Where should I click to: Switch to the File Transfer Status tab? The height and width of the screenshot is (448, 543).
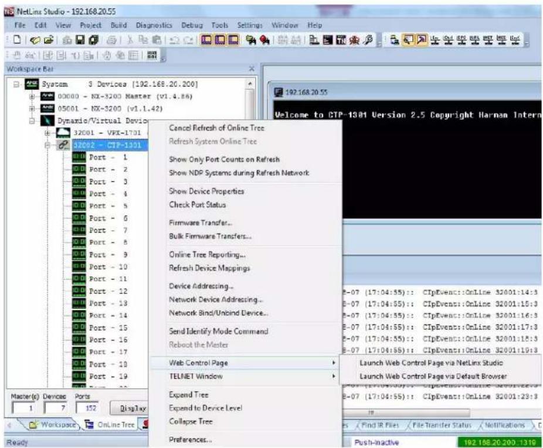click(x=442, y=425)
